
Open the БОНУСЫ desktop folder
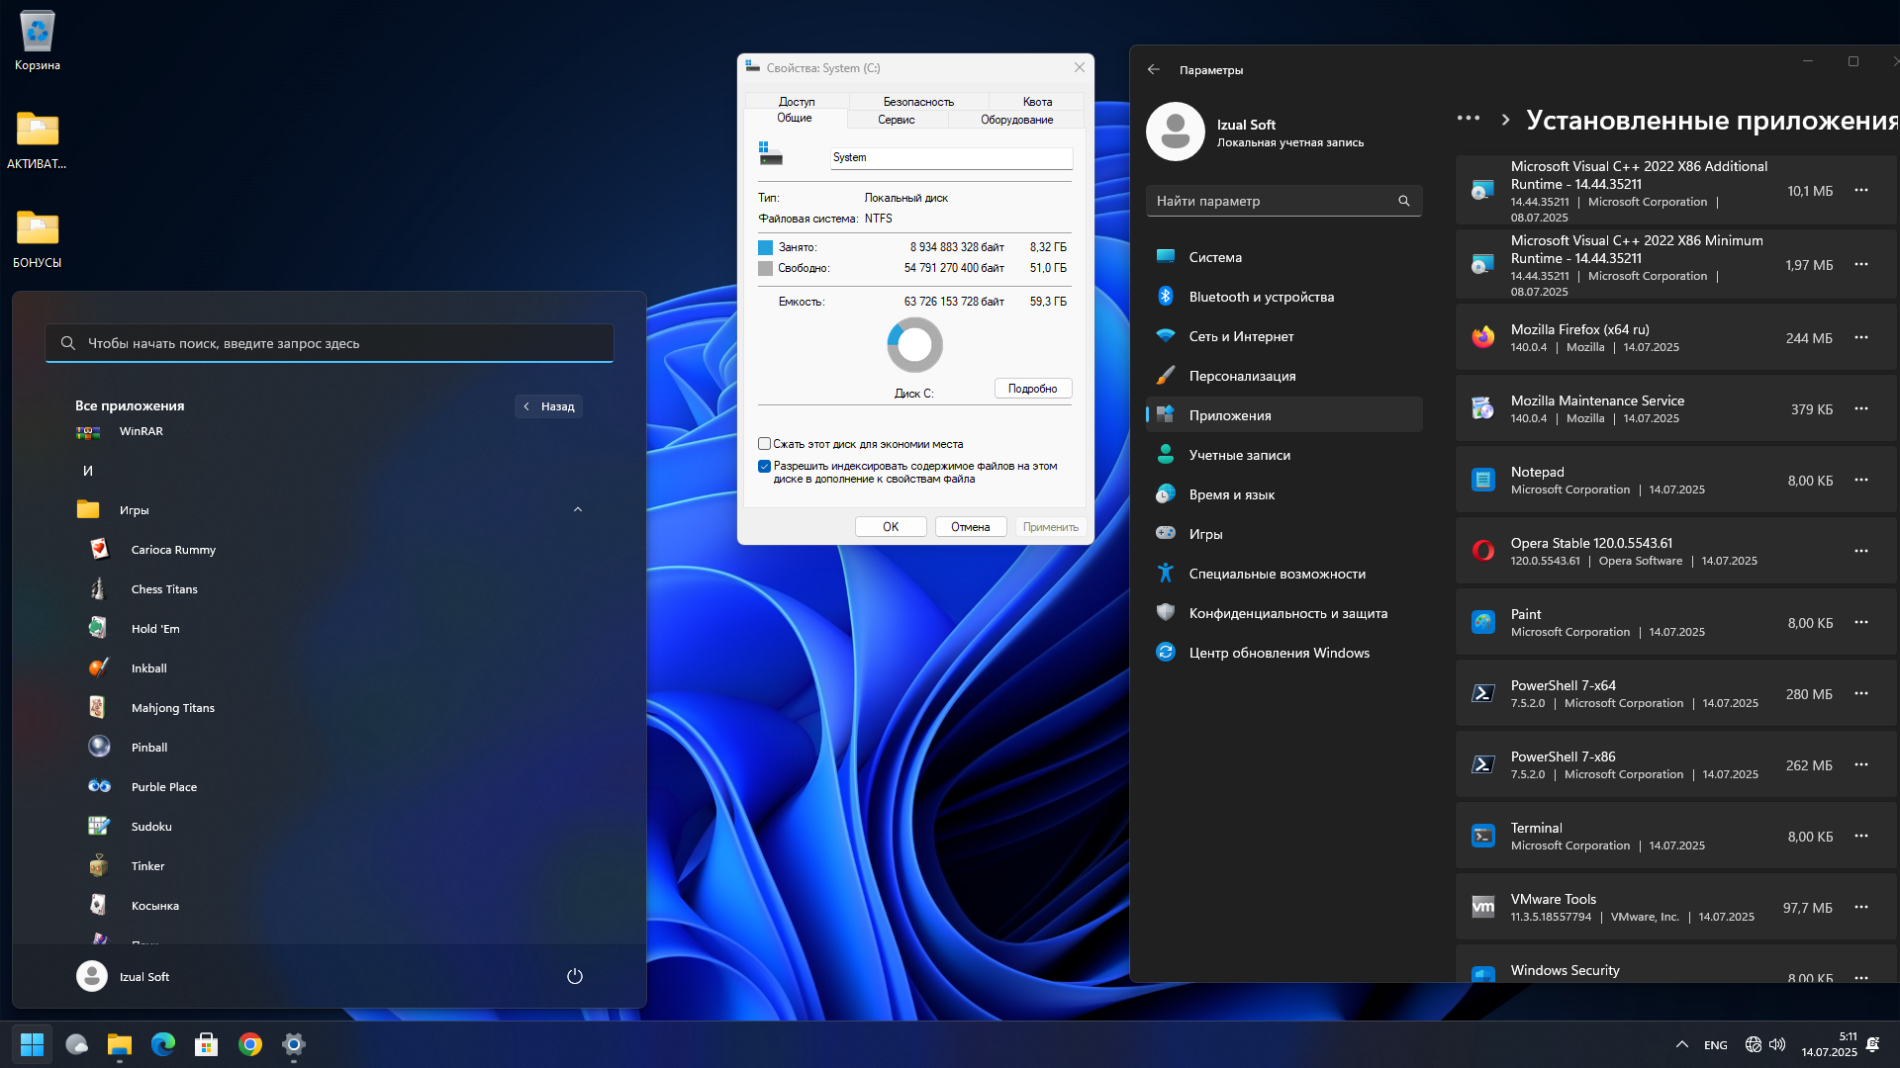pyautogui.click(x=38, y=238)
